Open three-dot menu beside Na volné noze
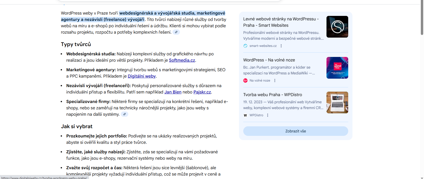The width and height of the screenshot is (424, 179). pyautogui.click(x=275, y=80)
